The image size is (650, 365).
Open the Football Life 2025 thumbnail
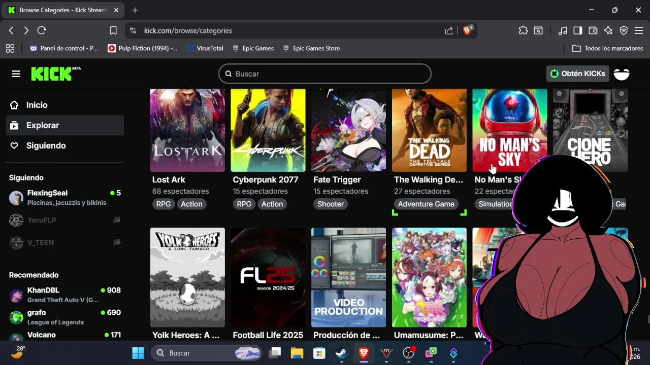click(x=268, y=277)
